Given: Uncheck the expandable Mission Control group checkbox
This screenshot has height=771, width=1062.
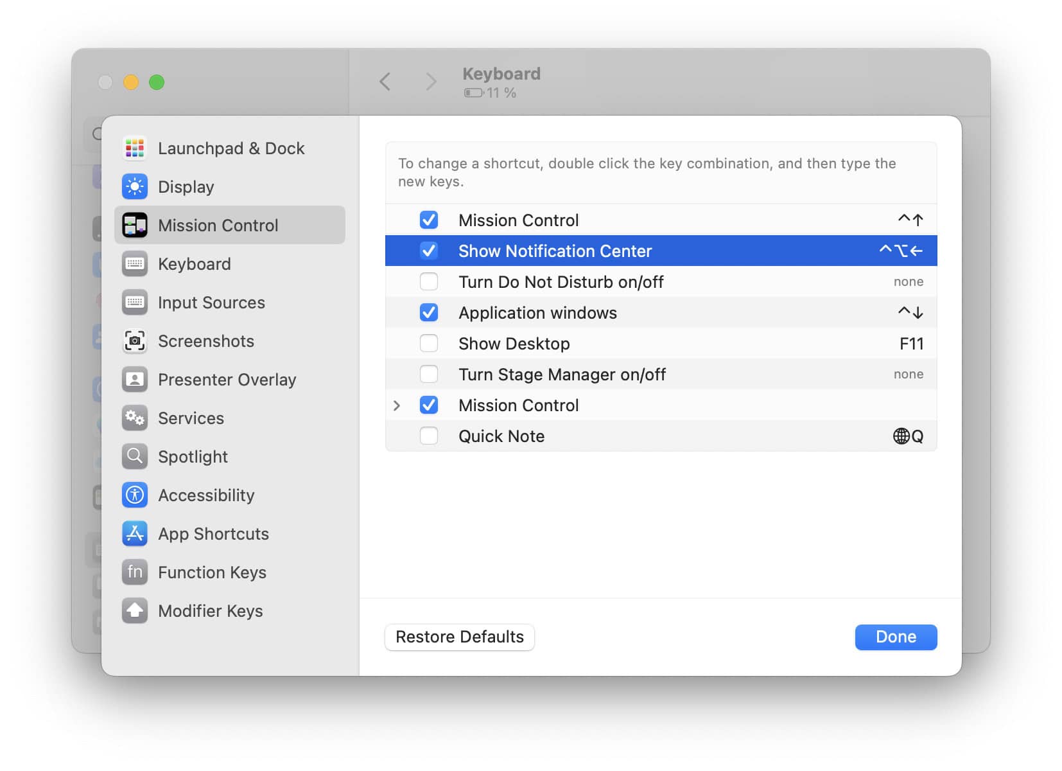Looking at the screenshot, I should (429, 405).
